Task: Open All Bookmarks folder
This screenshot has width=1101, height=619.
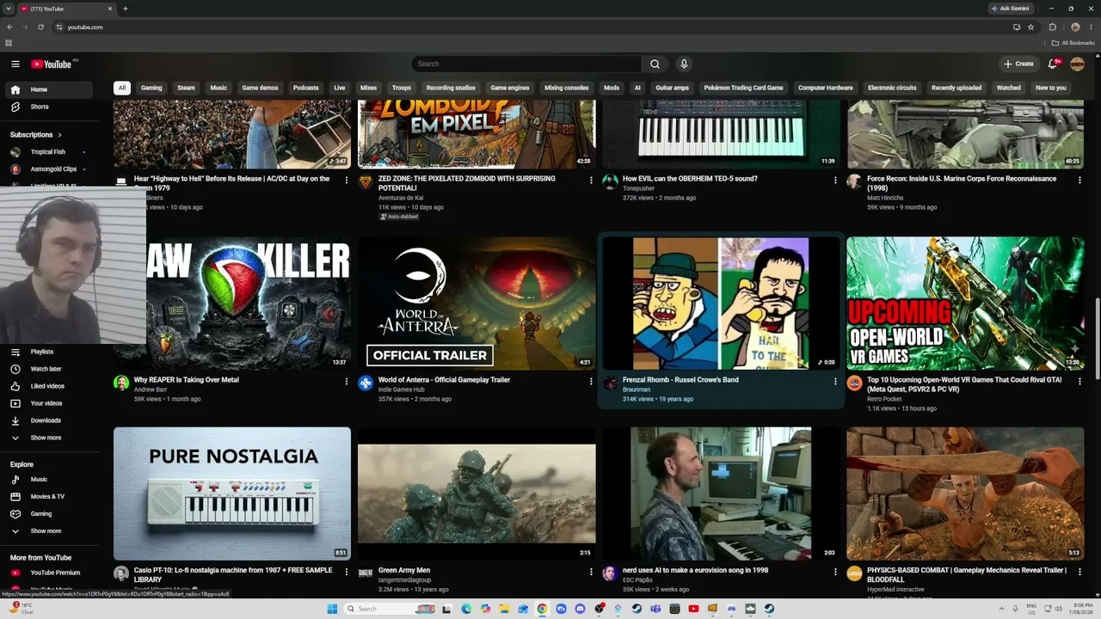Action: tap(1073, 43)
